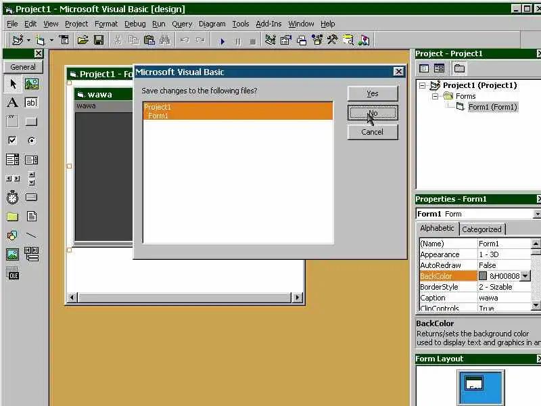Collapse the Forms folder tree node
The height and width of the screenshot is (406, 541).
(x=435, y=96)
